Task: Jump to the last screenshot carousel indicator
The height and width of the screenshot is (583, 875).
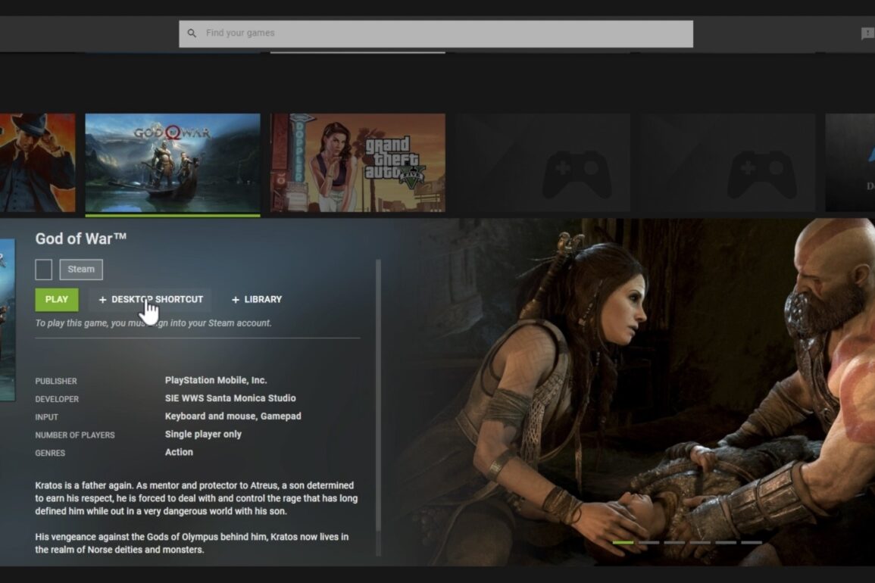Action: click(x=752, y=542)
